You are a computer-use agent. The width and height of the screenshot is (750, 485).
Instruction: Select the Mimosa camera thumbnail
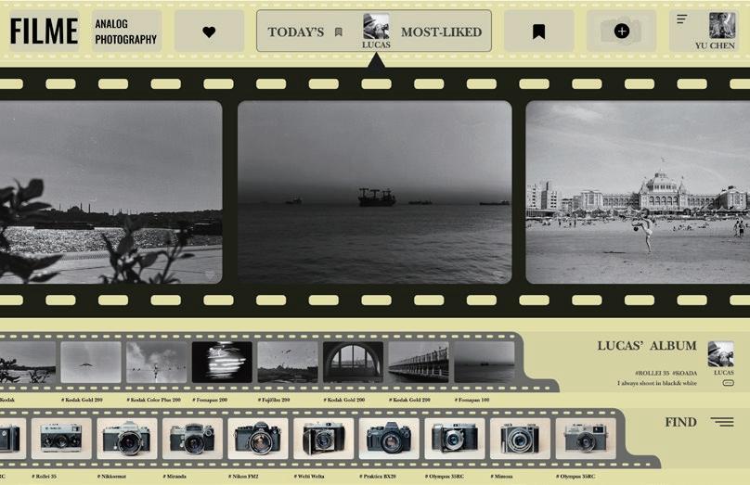[x=520, y=439]
